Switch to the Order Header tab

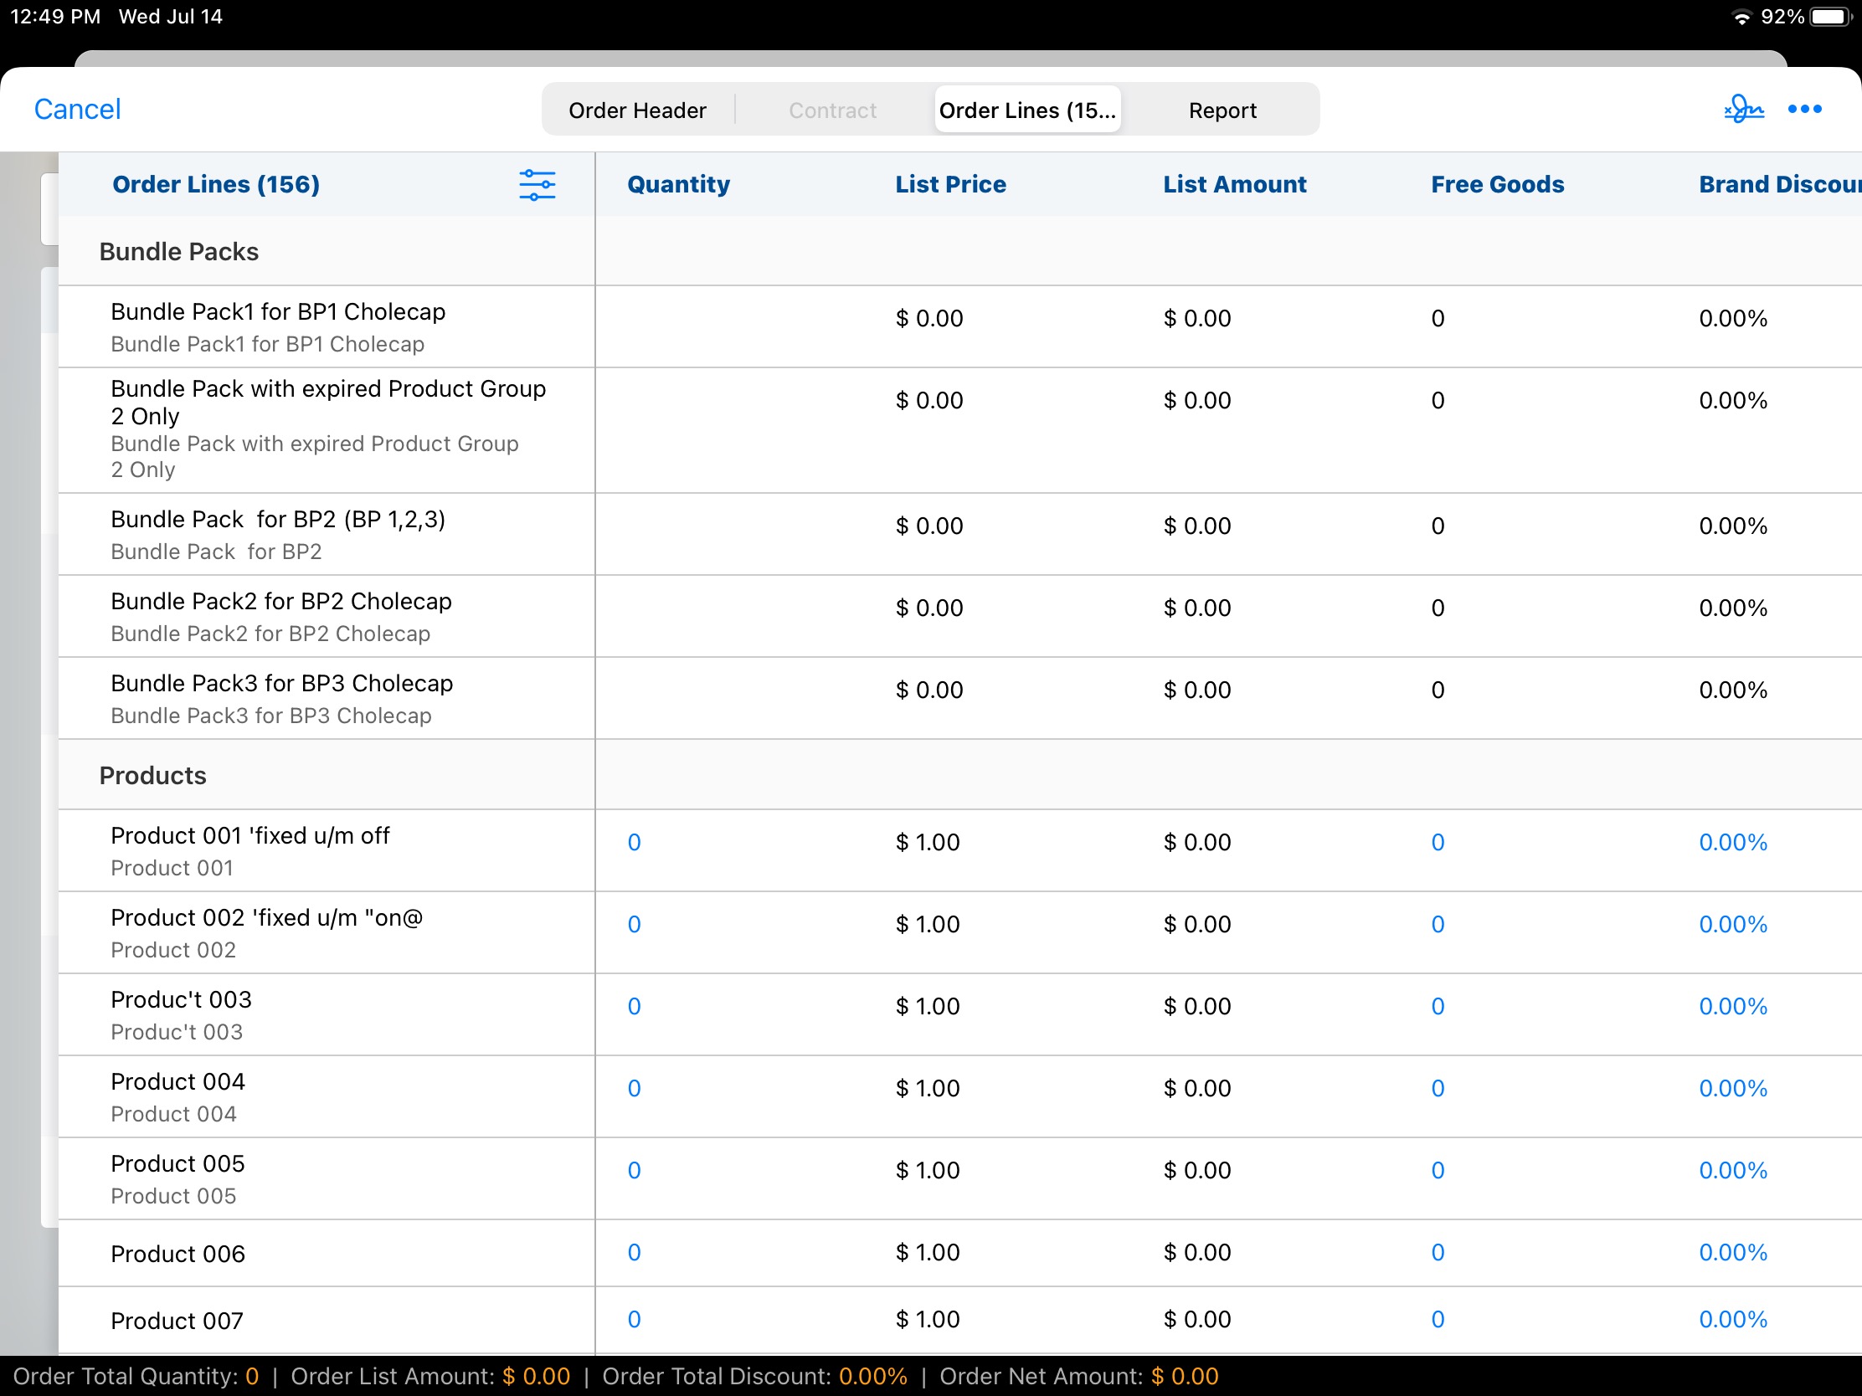[x=637, y=110]
